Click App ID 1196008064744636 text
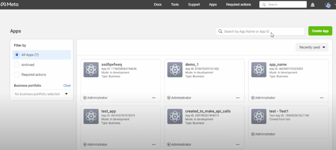This screenshot has width=336, height=150. (x=119, y=69)
